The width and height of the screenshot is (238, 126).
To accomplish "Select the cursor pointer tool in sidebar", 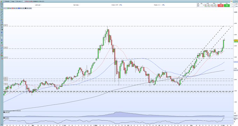I will [x=2, y=4].
